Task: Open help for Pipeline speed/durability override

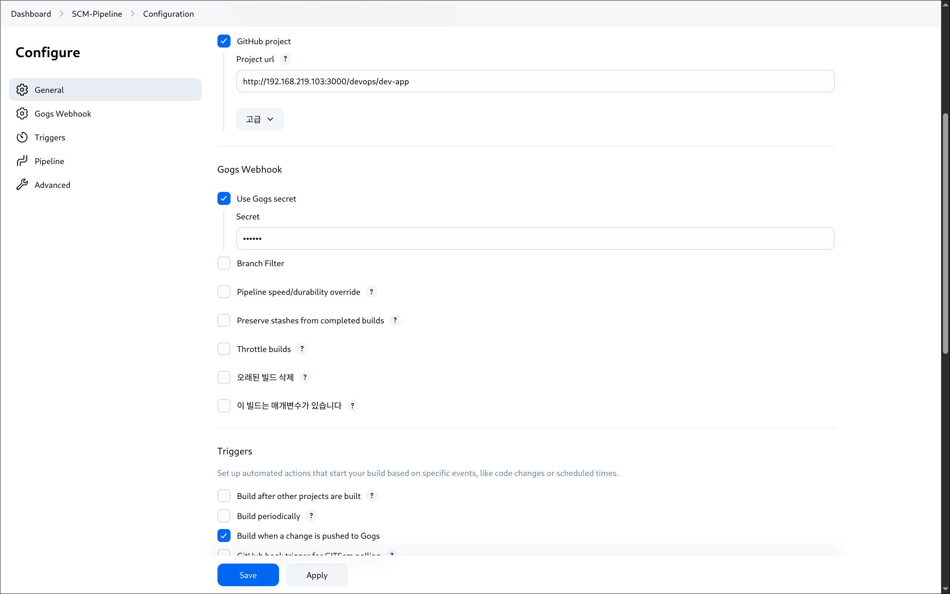Action: point(371,292)
